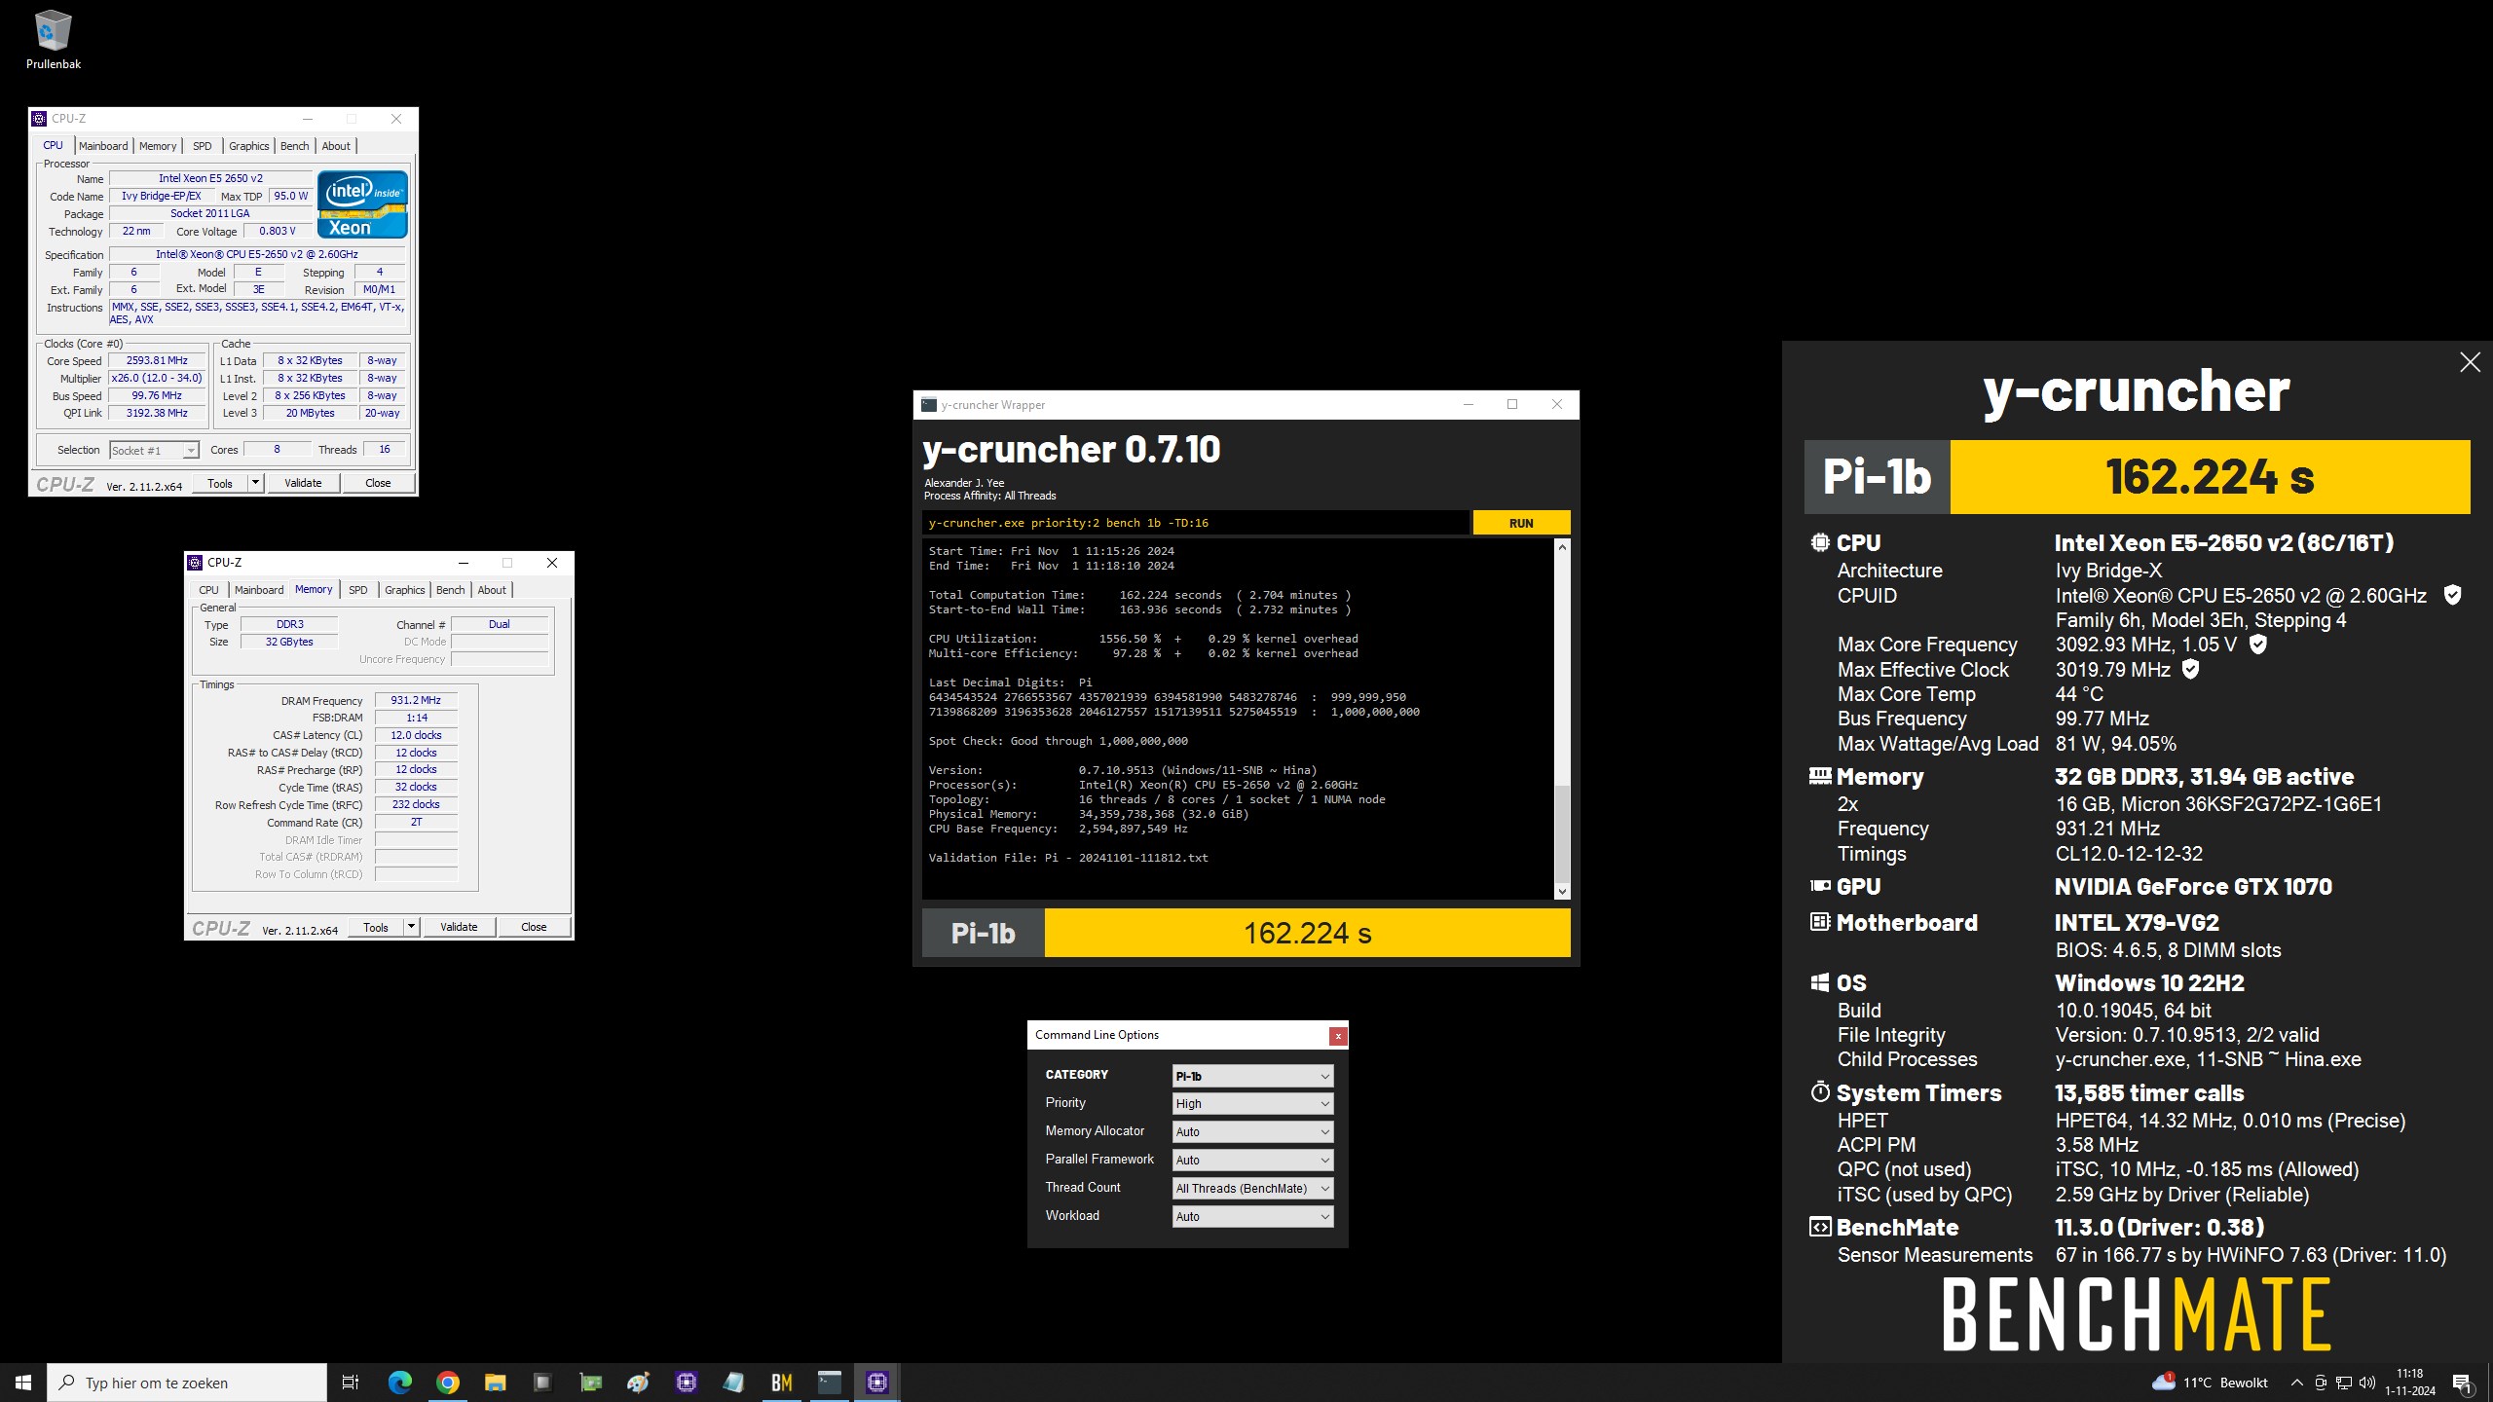Viewport: 2493px width, 1402px height.
Task: Switch to the active CPU-Z taskbar icon
Action: pyautogui.click(x=877, y=1383)
